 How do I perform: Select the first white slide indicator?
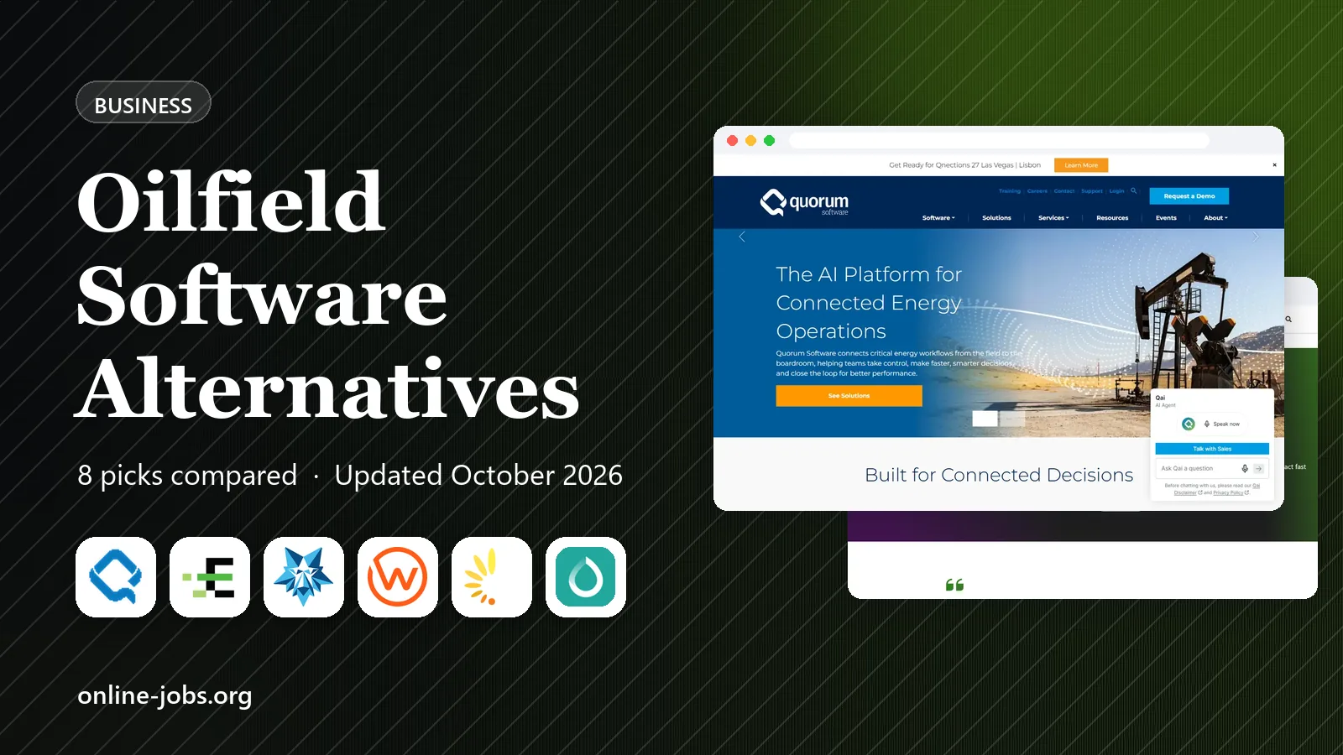click(985, 419)
